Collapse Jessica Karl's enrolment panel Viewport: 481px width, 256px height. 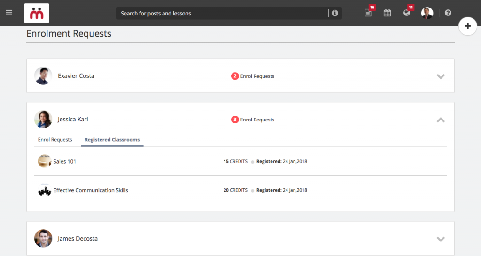coord(441,120)
